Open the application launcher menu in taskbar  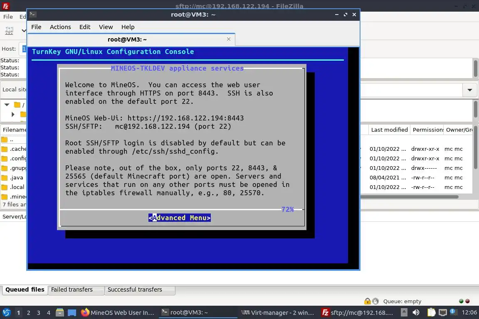click(x=6, y=312)
